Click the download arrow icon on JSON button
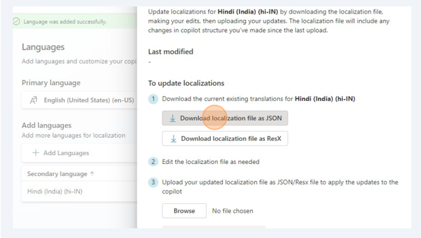This screenshot has width=421, height=238. [x=173, y=118]
